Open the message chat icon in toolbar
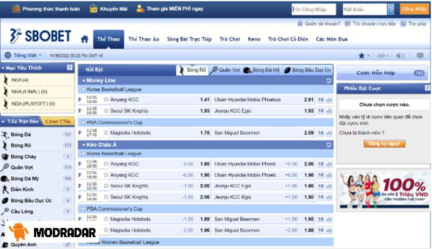Image resolution: width=432 pixels, height=249 pixels. (420, 56)
